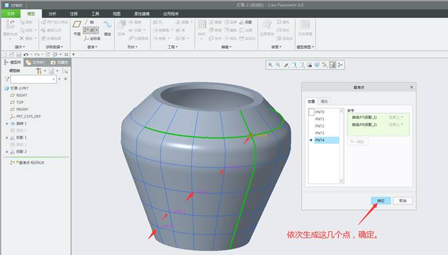Select PRT_CSYS_DEF in model tree
448x255 pixels.
[x=26, y=116]
